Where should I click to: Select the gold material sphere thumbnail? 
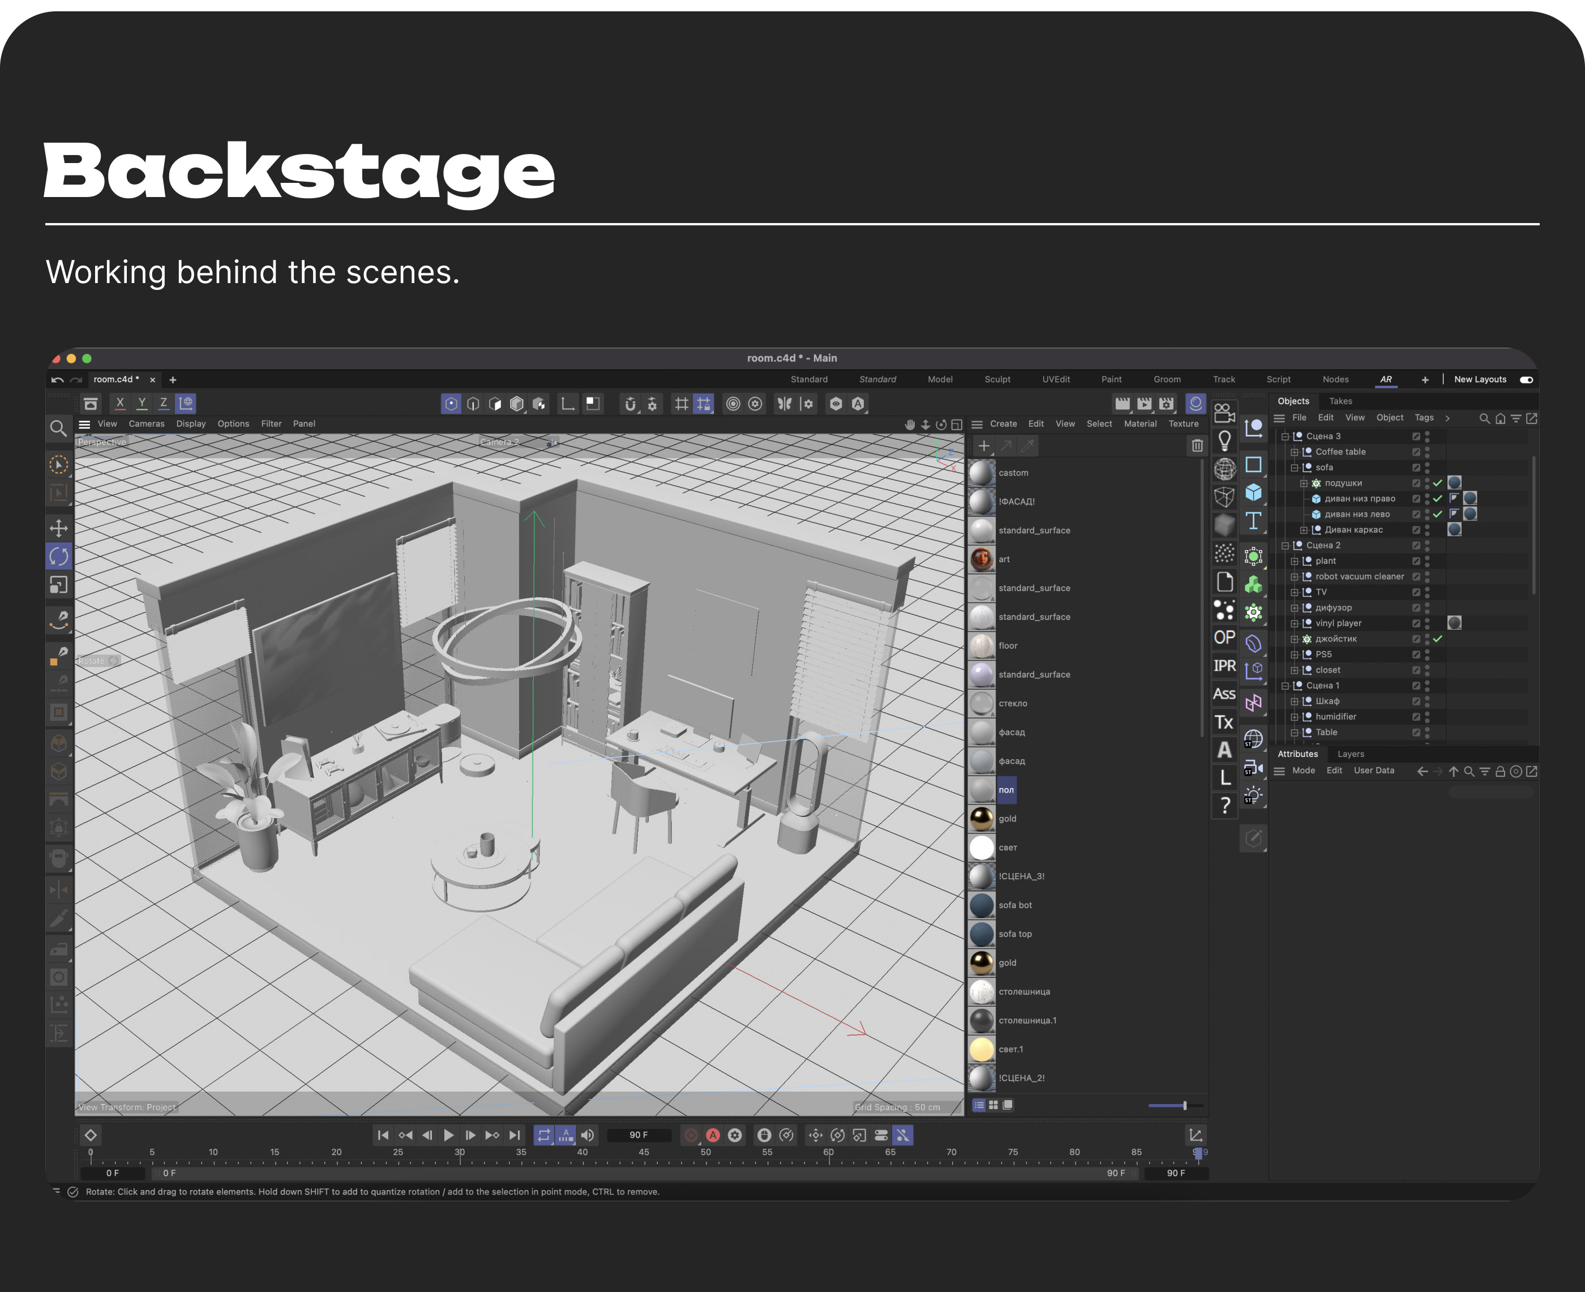(x=982, y=819)
